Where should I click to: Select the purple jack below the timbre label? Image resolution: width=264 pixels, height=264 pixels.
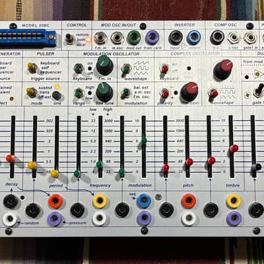(234, 218)
